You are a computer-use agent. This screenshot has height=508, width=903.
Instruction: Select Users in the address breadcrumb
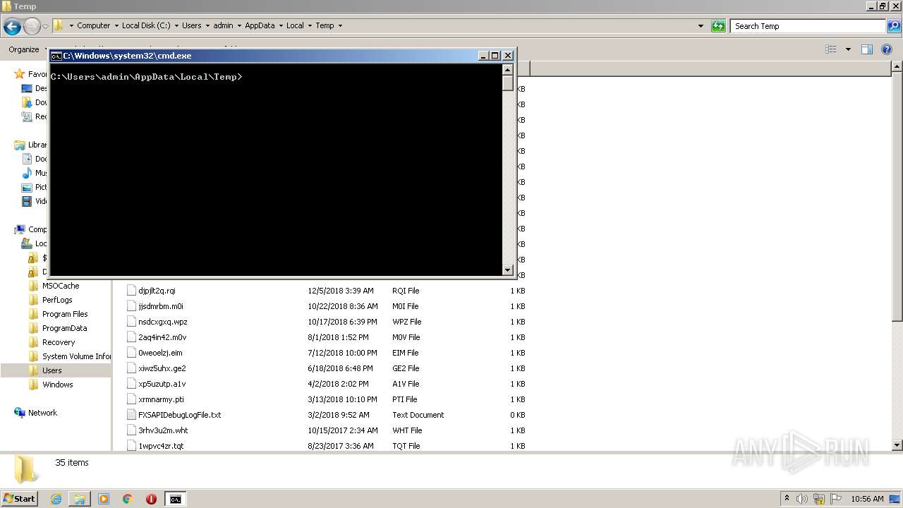(191, 25)
